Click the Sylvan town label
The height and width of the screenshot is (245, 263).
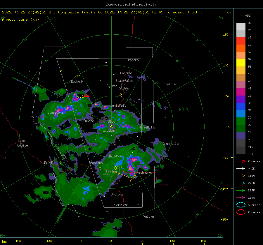tap(112, 86)
